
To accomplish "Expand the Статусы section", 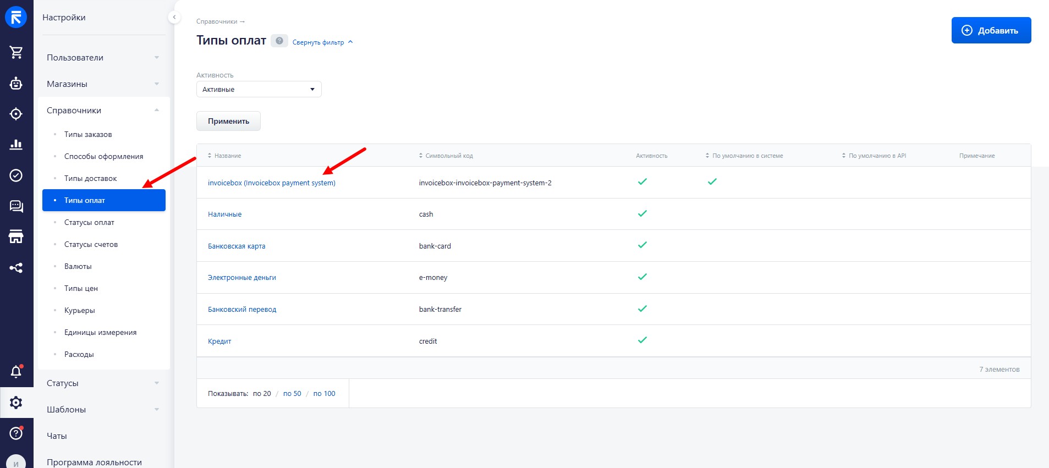I will (103, 383).
